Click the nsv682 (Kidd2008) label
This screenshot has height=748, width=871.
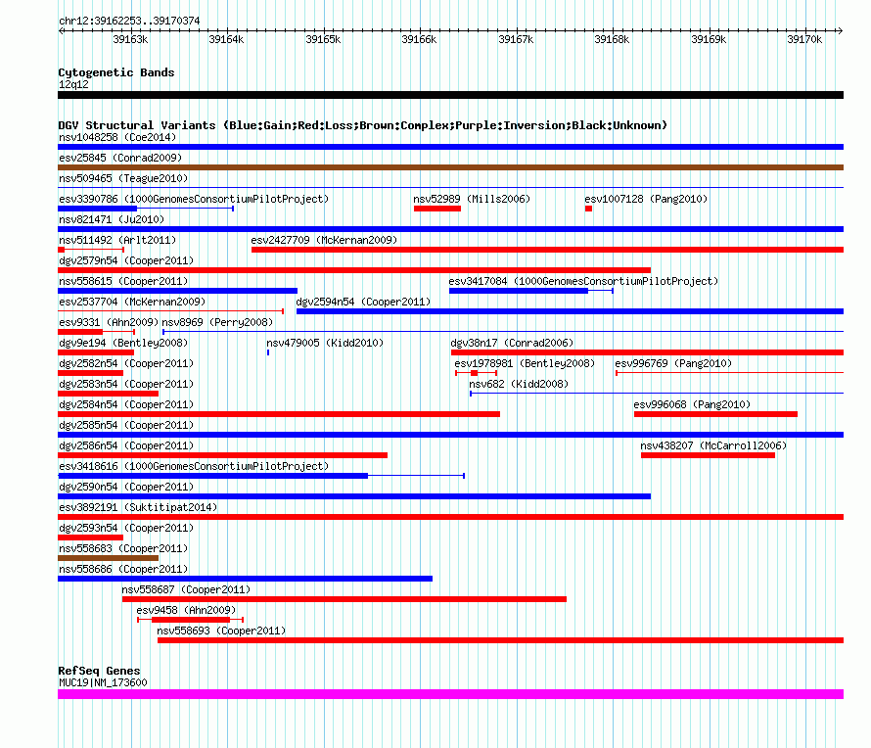click(519, 384)
